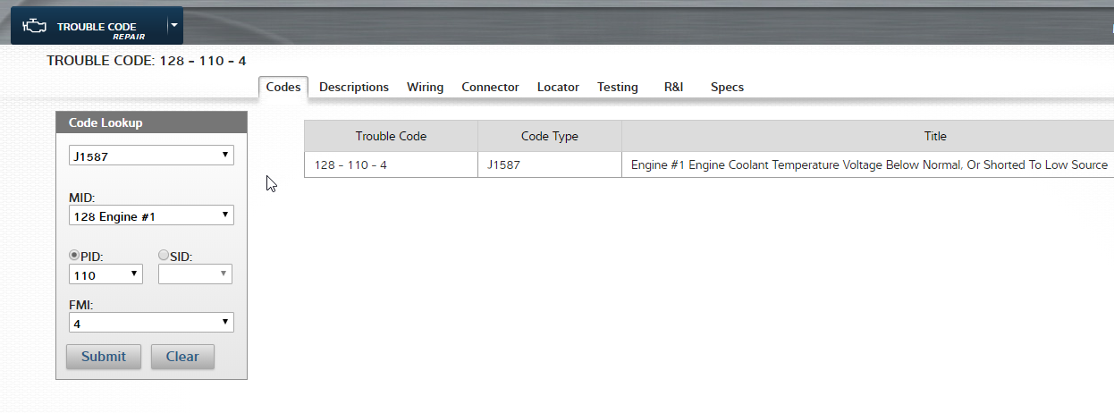The width and height of the screenshot is (1114, 413).
Task: Click the J1587 code type cell
Action: (550, 164)
